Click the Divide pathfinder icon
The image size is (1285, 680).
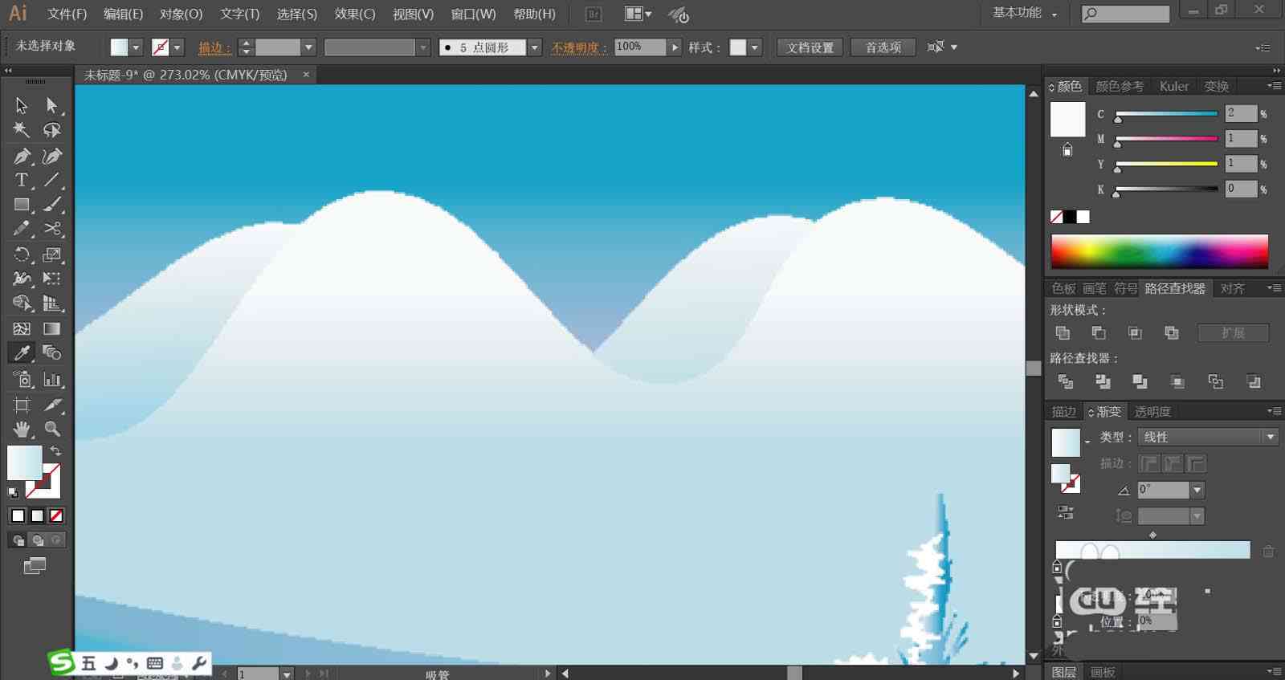[x=1066, y=381]
